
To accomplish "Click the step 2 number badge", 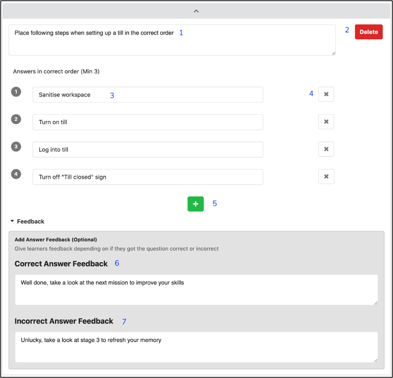I will coord(16,119).
